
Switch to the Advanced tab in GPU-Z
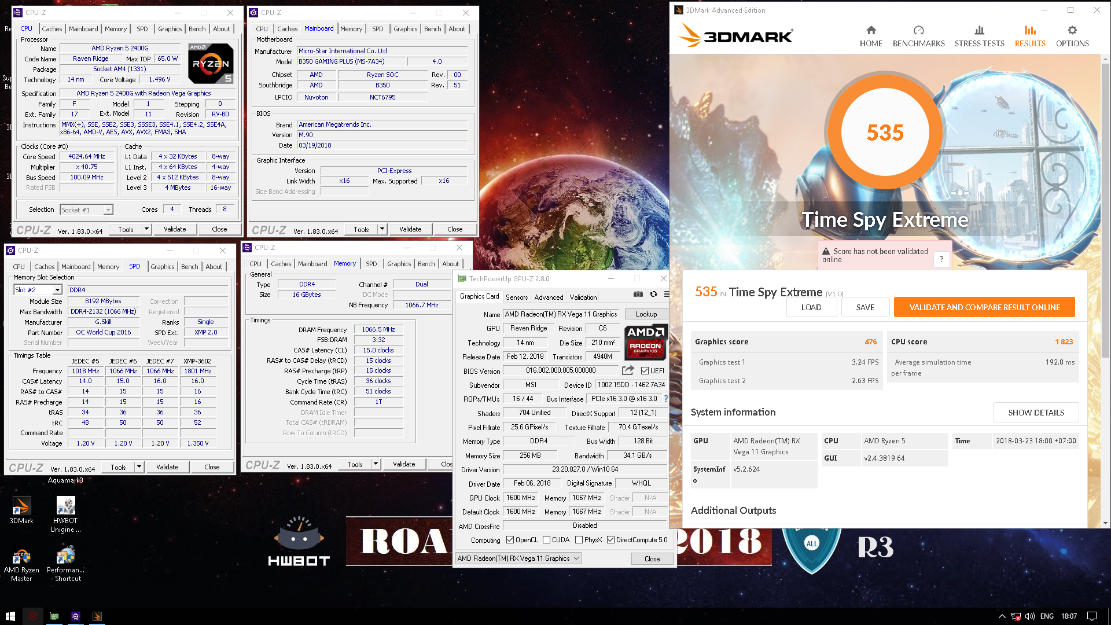549,297
